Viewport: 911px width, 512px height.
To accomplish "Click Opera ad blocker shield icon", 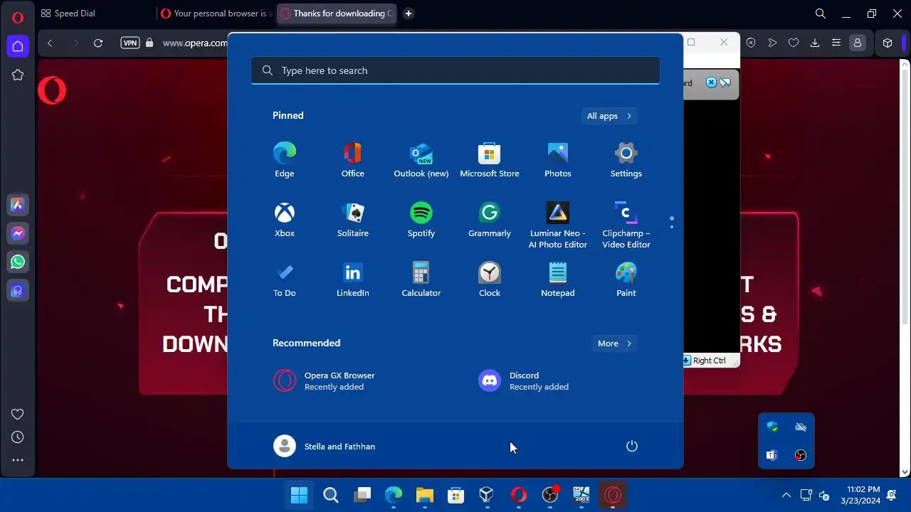I will click(x=751, y=43).
